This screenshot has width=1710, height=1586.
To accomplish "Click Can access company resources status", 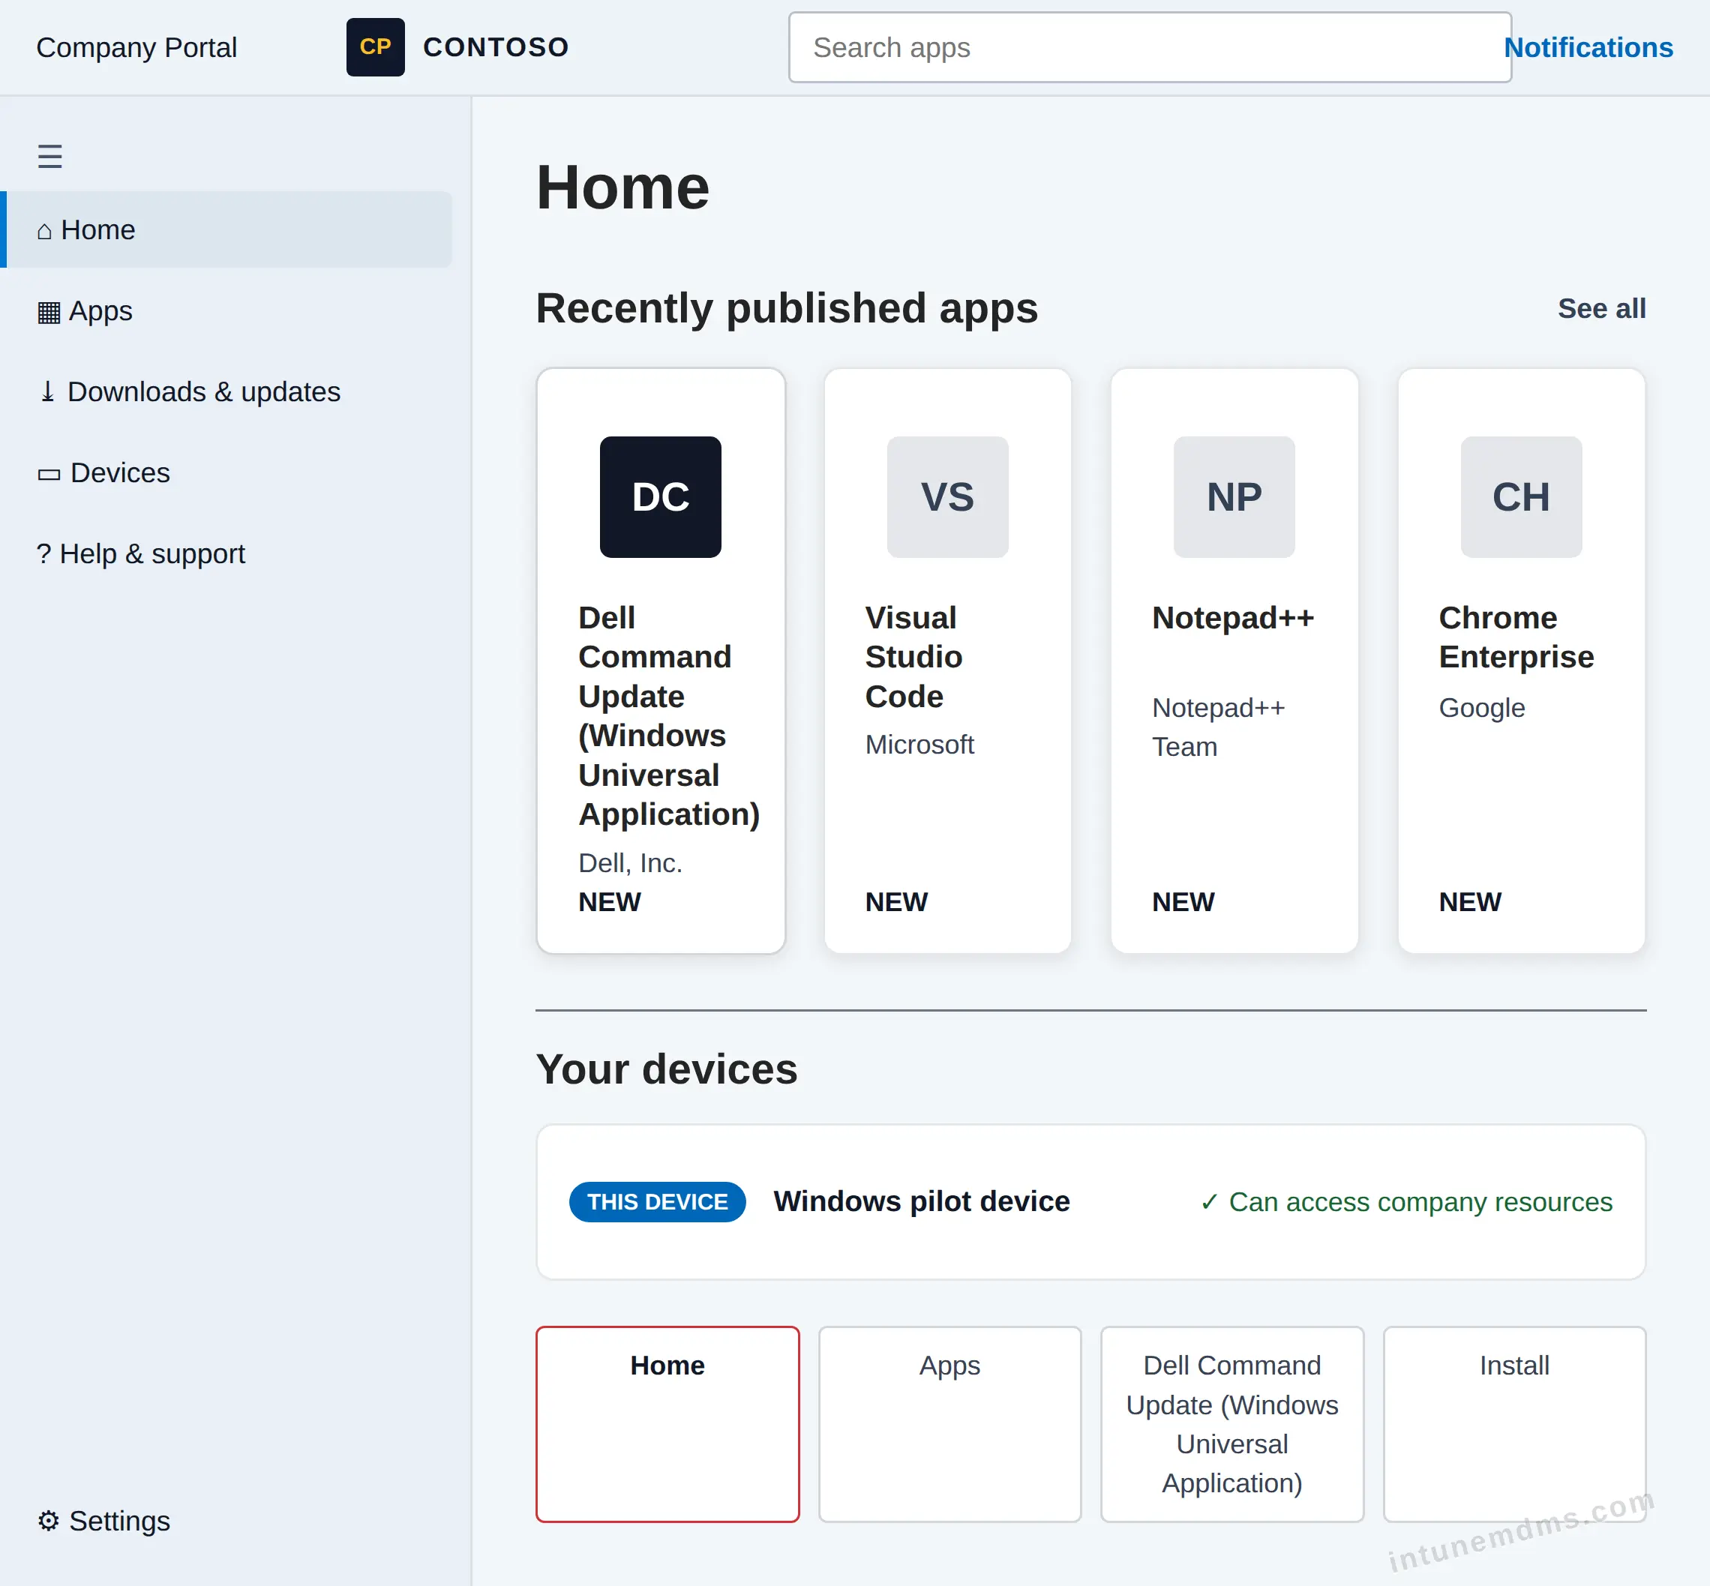I will pyautogui.click(x=1406, y=1201).
